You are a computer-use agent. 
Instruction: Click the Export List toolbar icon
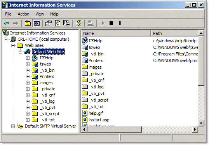coord(66,23)
